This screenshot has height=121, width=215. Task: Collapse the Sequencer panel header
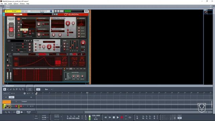(3, 86)
